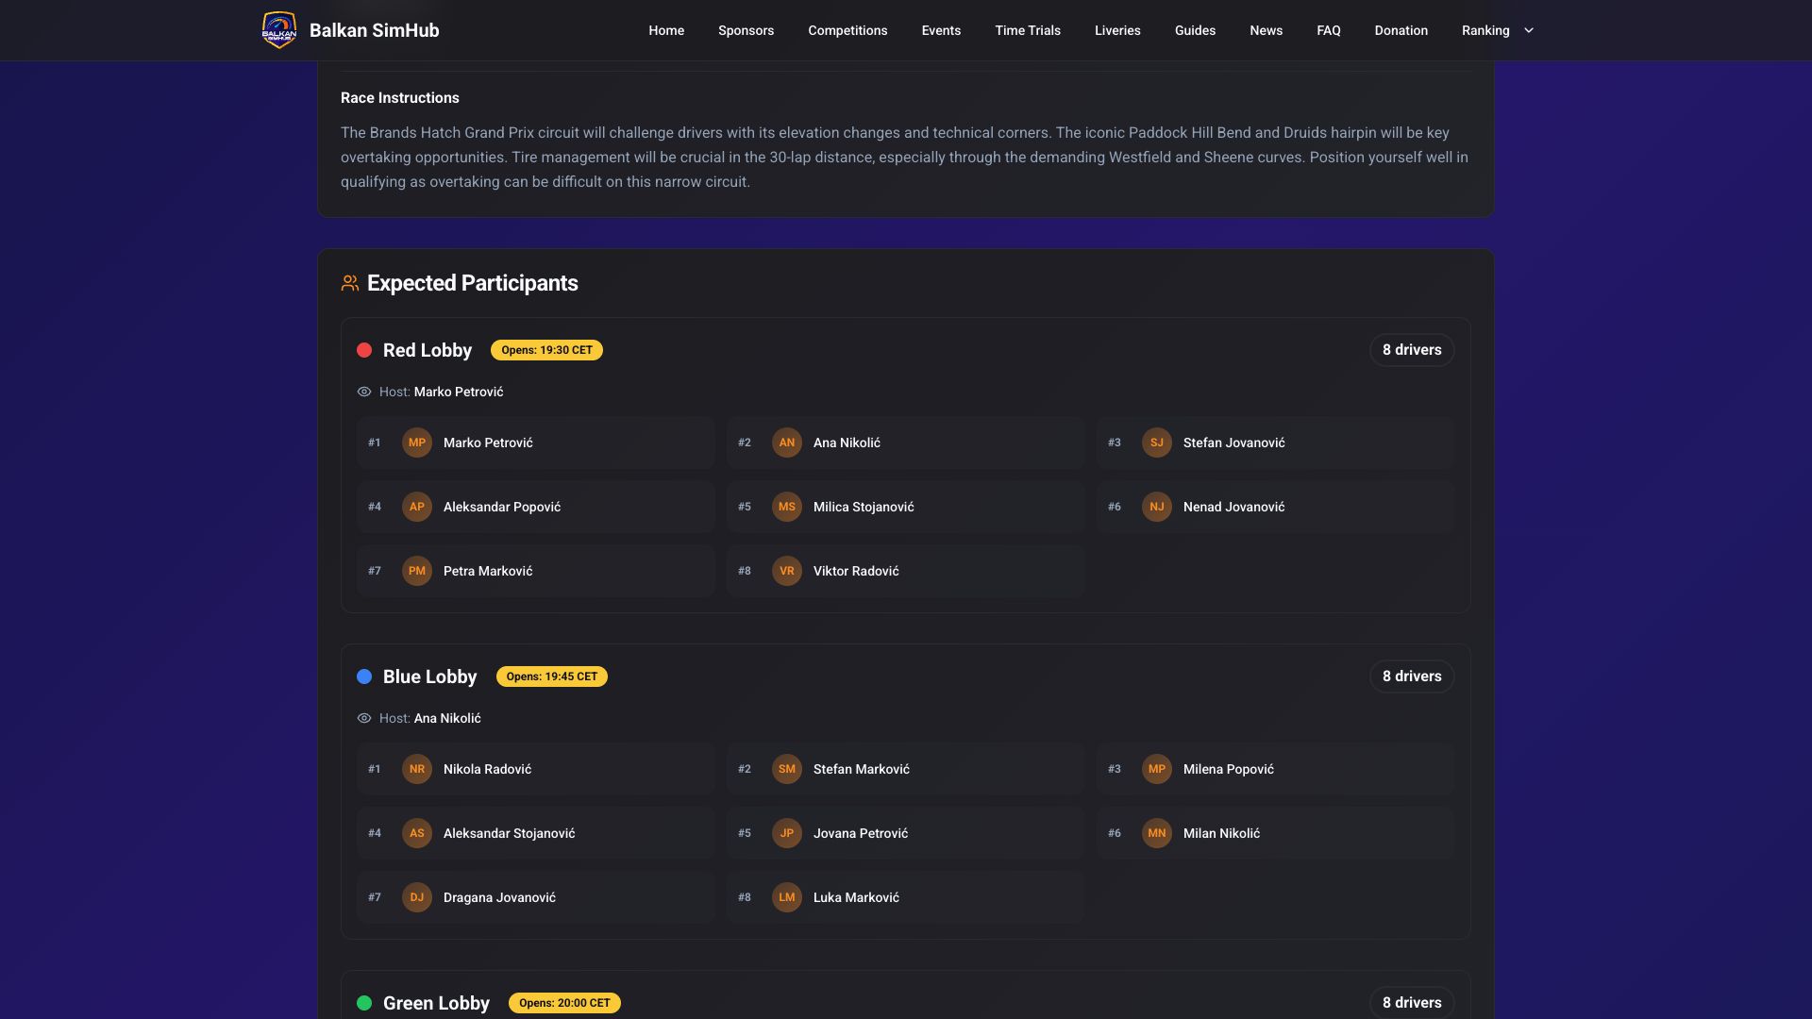1812x1019 pixels.
Task: Open the Competitions menu item
Action: point(847,30)
